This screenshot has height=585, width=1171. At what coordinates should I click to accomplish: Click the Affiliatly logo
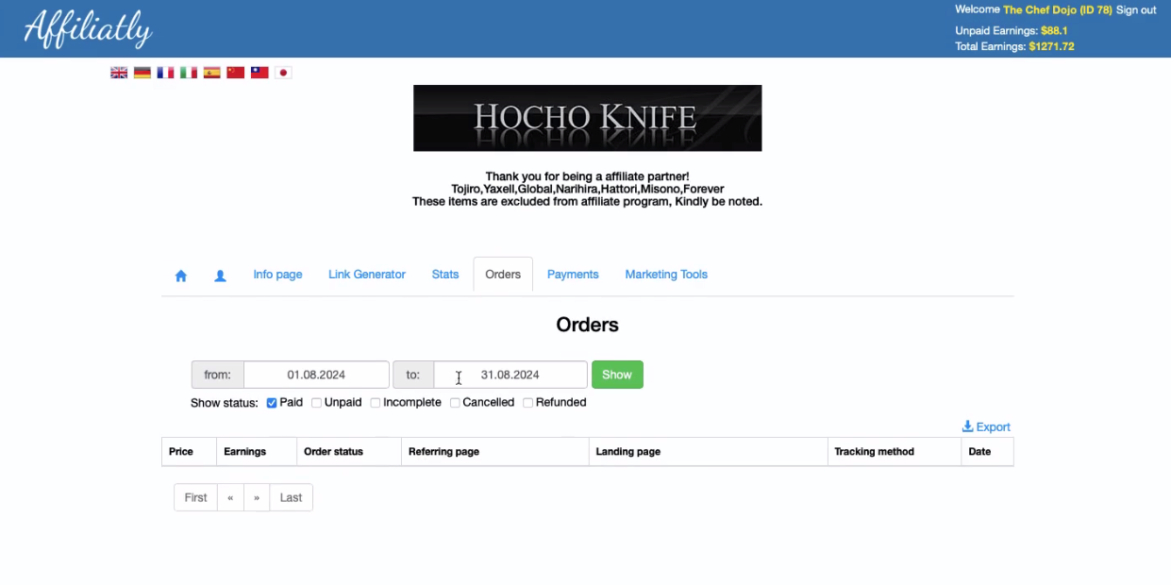(88, 28)
